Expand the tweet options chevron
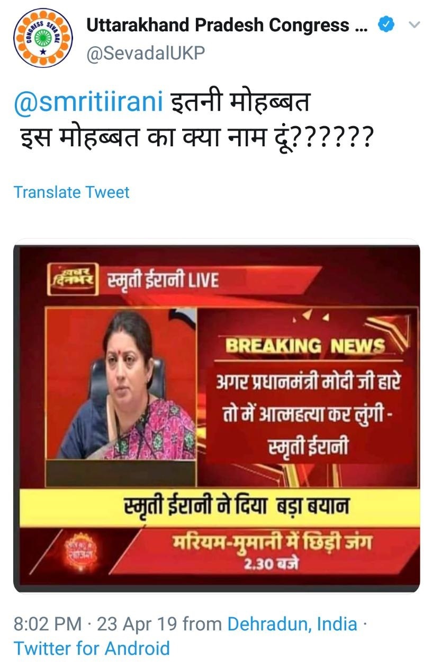 coord(414,25)
